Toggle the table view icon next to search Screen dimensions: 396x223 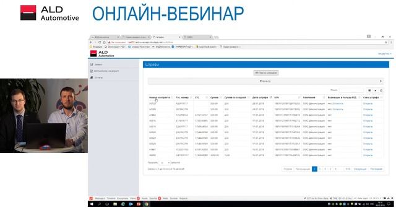369,90
